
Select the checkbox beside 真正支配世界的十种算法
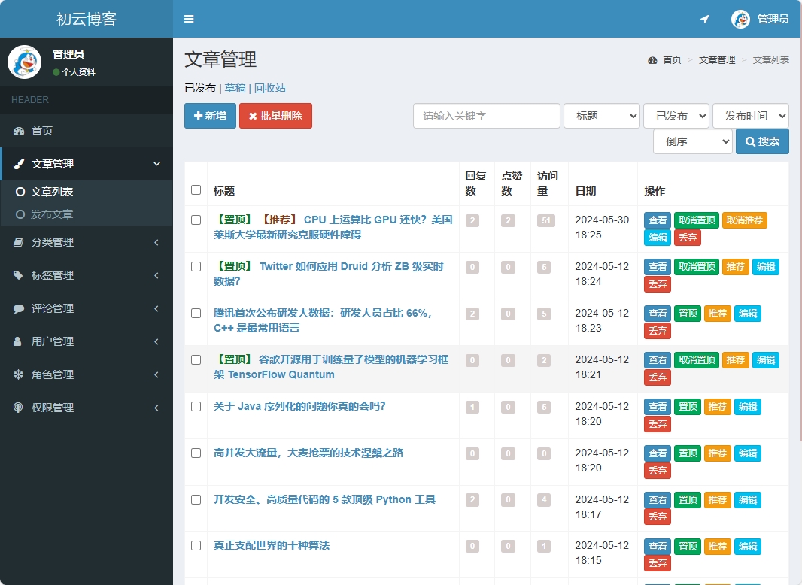[x=195, y=547]
